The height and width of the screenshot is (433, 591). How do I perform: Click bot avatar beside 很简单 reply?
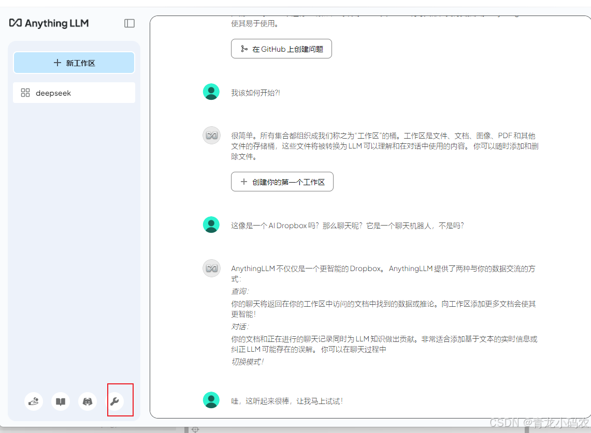(211, 135)
